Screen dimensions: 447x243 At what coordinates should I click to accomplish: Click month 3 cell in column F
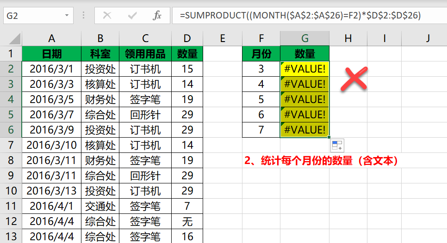(x=261, y=69)
